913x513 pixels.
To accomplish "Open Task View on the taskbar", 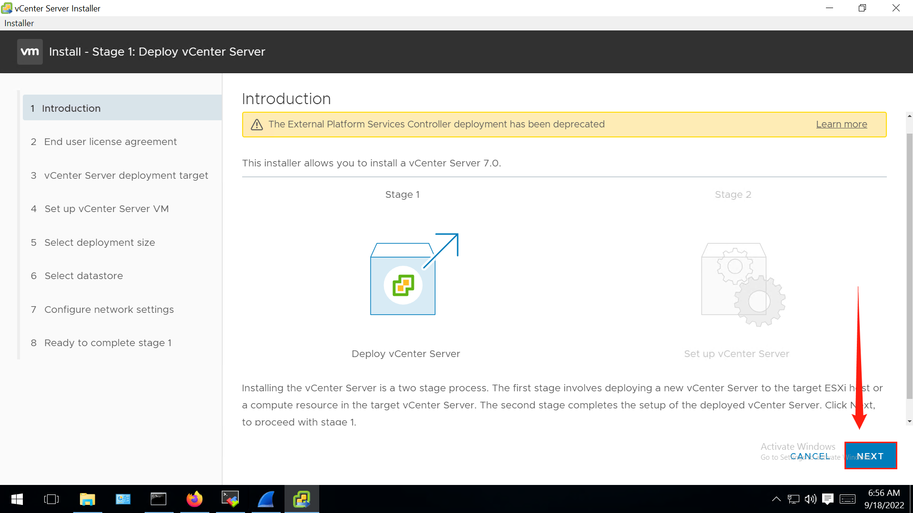I will pos(51,499).
